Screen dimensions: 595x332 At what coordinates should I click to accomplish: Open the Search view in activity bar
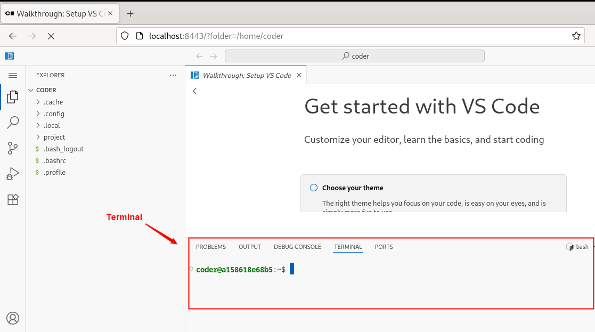coord(13,123)
